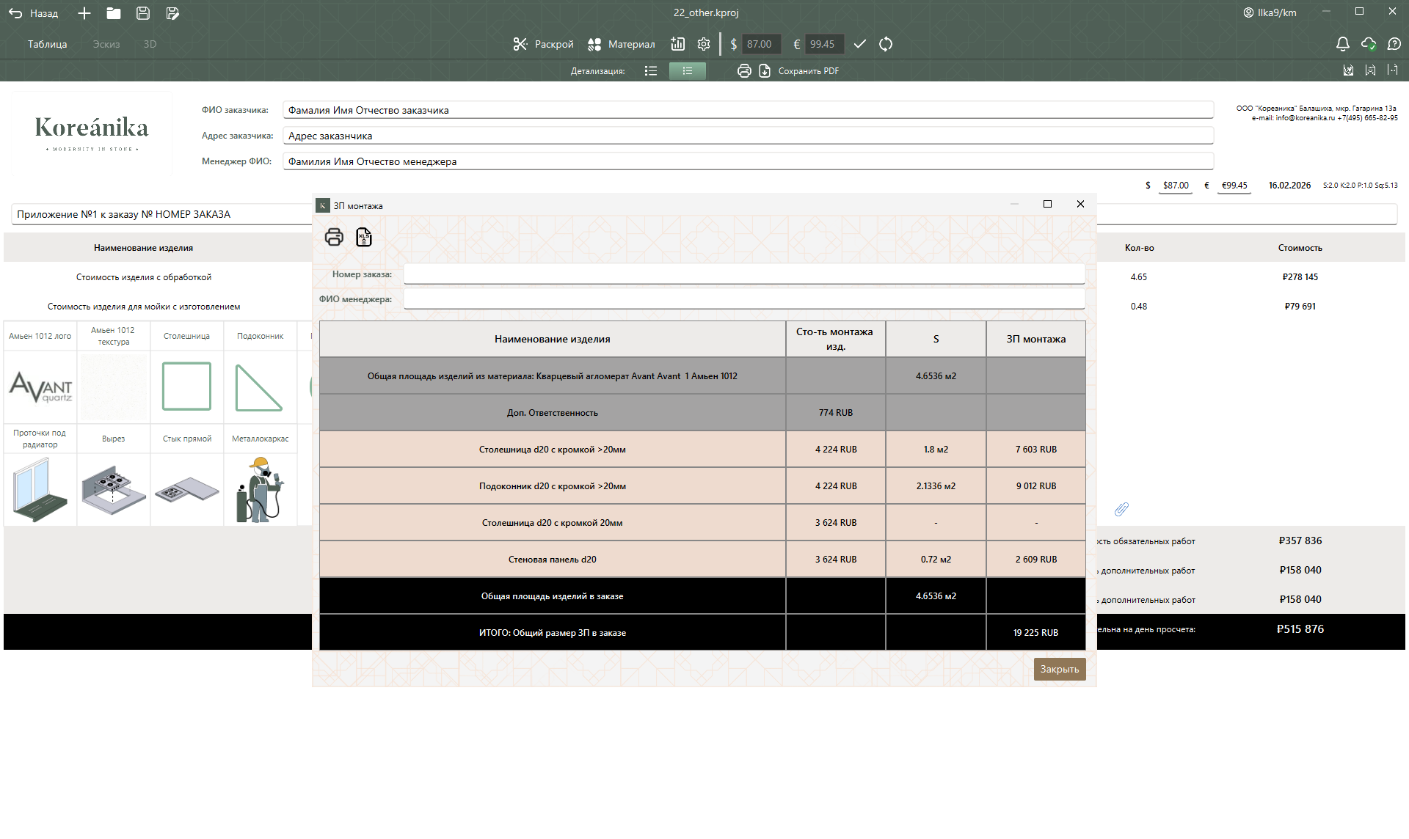This screenshot has width=1409, height=839.
Task: Toggle the highlighted detailed list detalization mode
Action: click(x=688, y=71)
